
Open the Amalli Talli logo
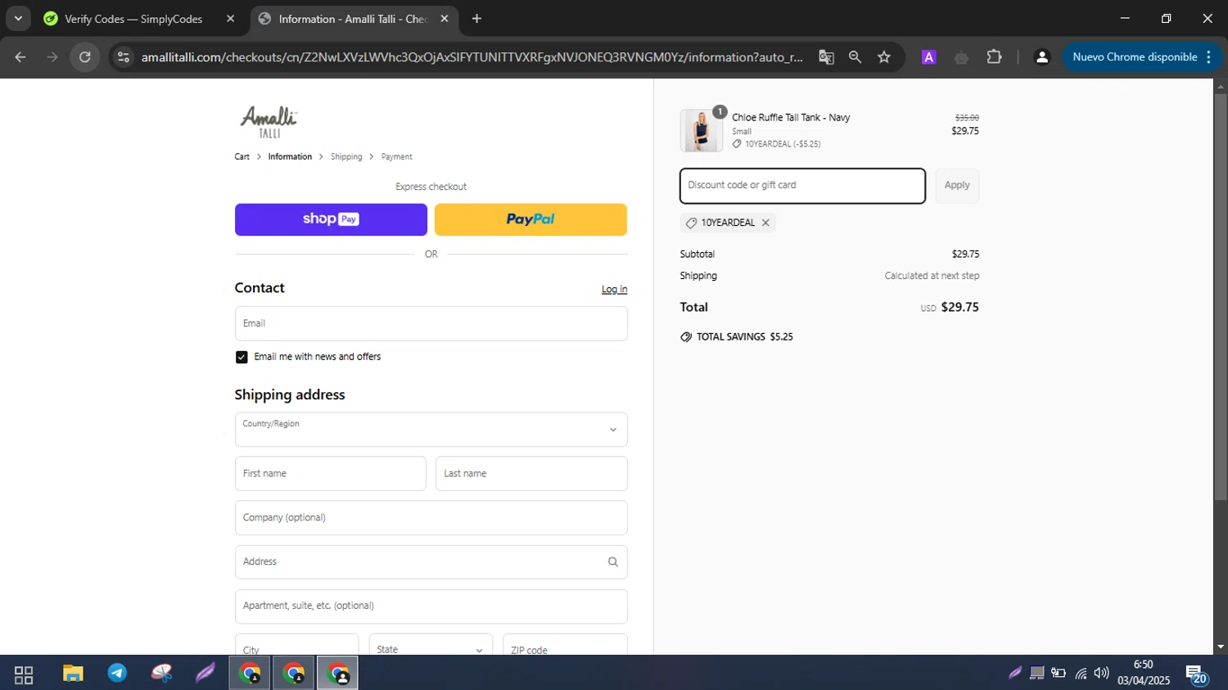269,121
